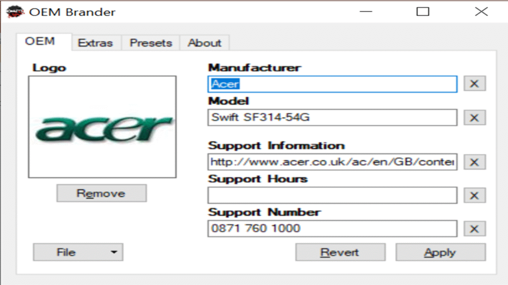The image size is (508, 285).
Task: Select the OEM tab
Action: 40,42
